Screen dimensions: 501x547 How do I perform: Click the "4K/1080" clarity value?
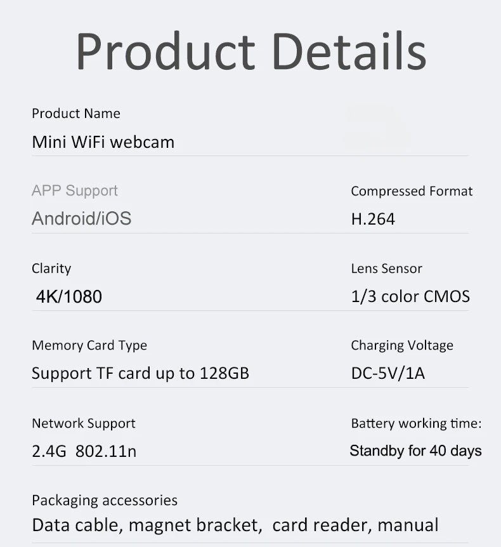click(68, 296)
